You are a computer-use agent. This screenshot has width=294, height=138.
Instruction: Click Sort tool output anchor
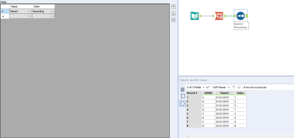pyautogui.click(x=247, y=16)
